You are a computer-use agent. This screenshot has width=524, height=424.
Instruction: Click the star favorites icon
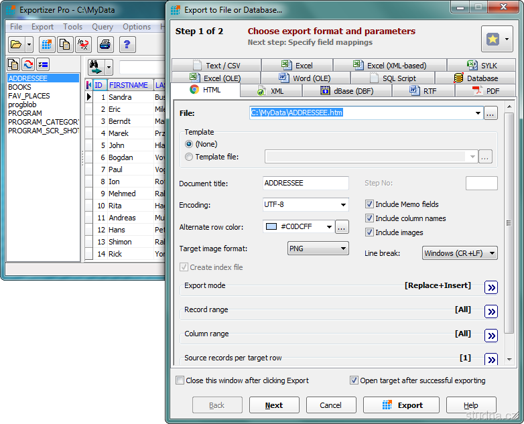click(x=493, y=39)
